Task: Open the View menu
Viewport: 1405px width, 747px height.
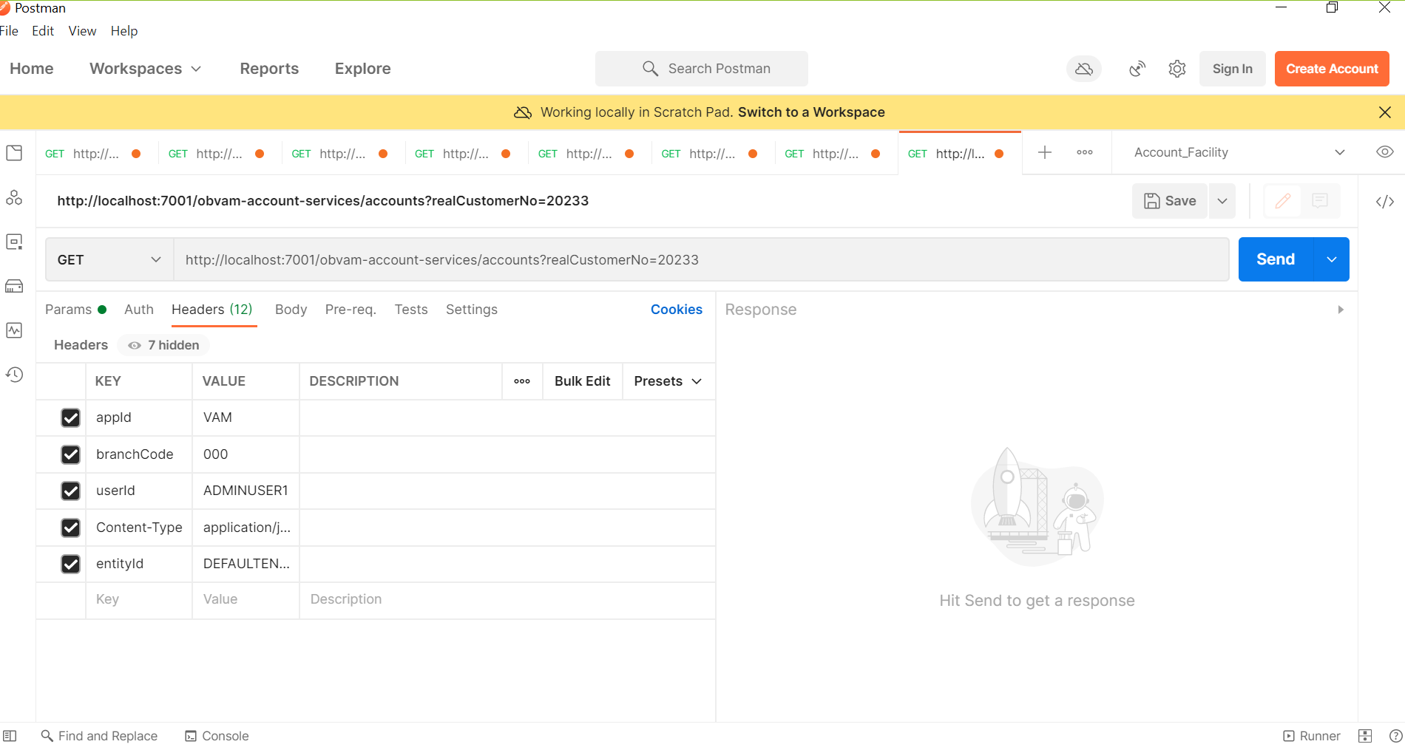Action: (82, 31)
